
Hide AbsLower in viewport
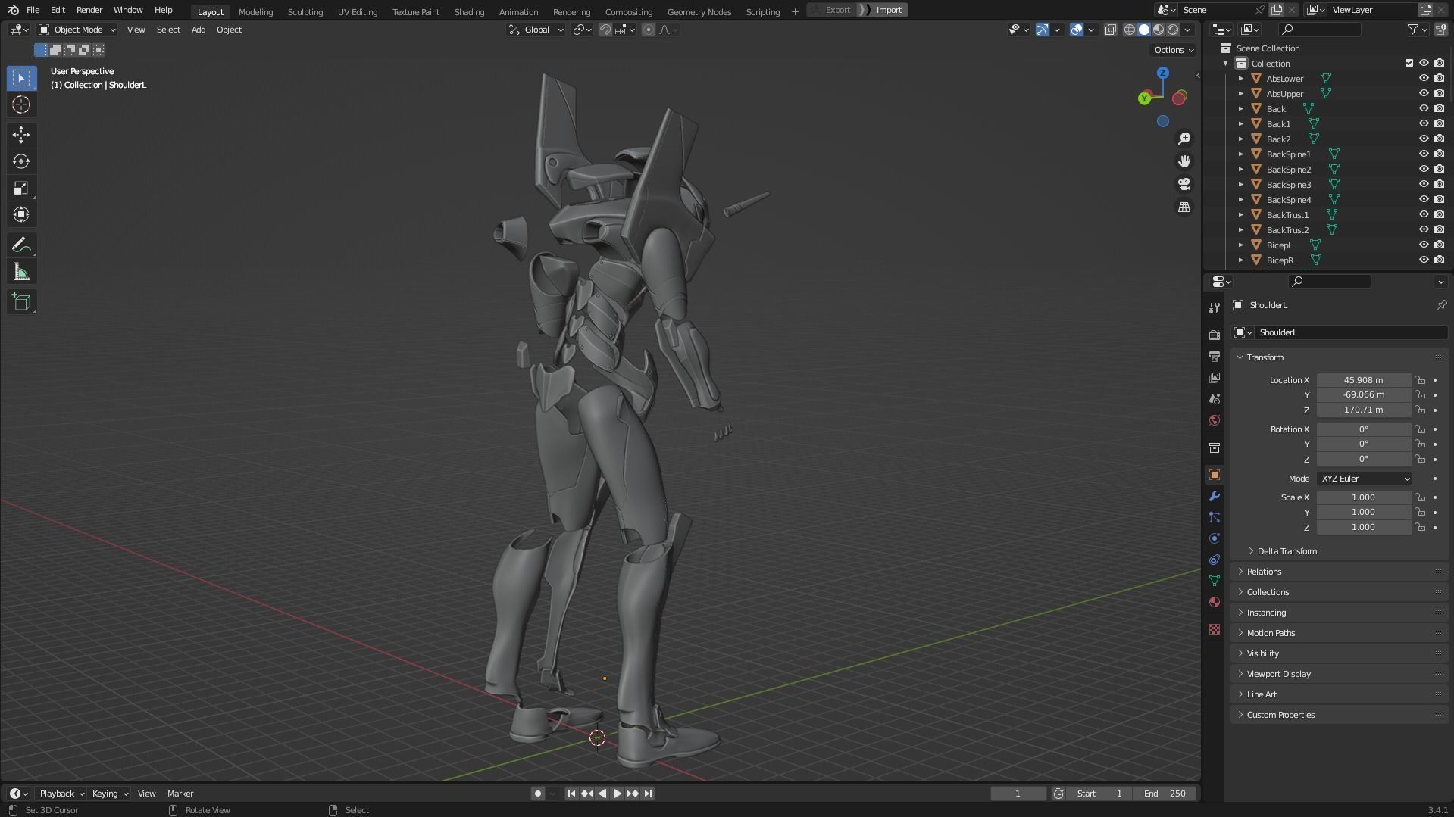pos(1424,78)
